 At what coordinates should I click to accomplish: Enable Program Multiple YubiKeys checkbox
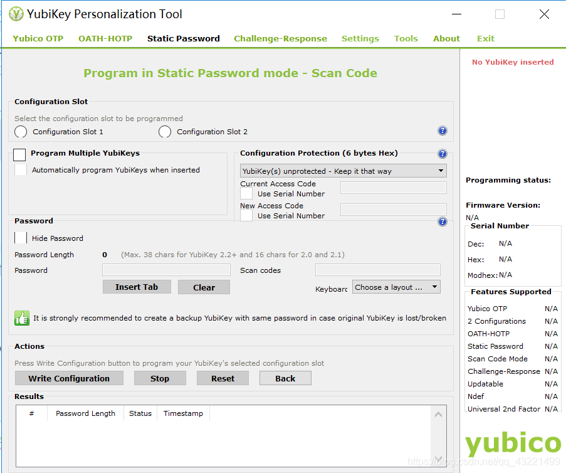19,155
